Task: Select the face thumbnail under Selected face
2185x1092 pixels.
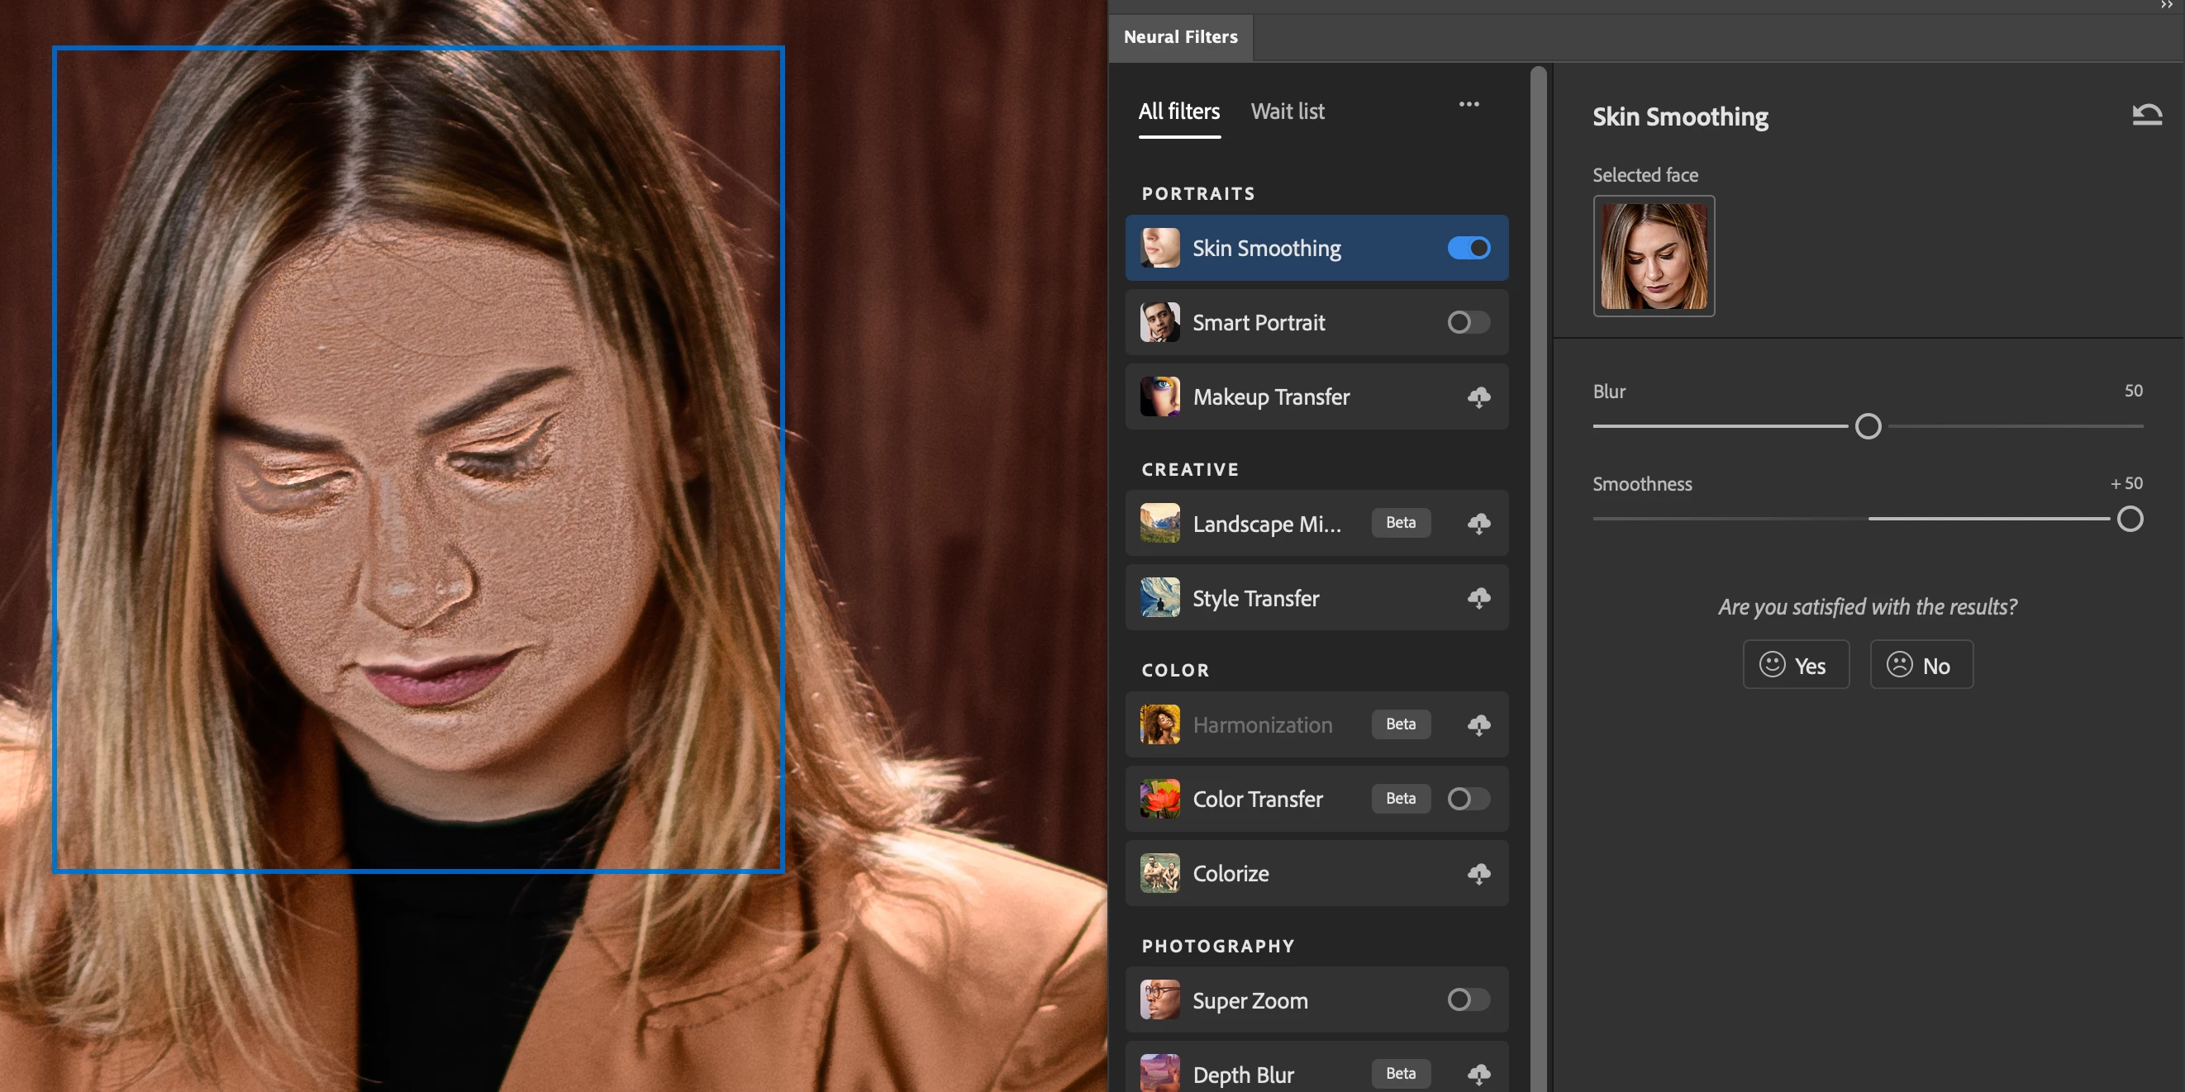Action: (1653, 256)
